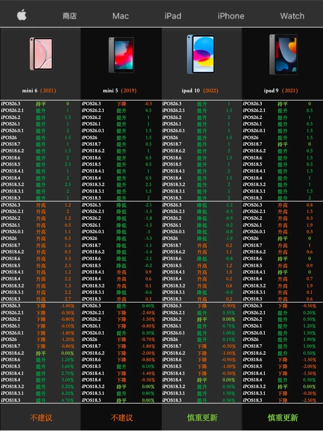Open the iPhone menu item
This screenshot has width=323, height=431.
[231, 16]
